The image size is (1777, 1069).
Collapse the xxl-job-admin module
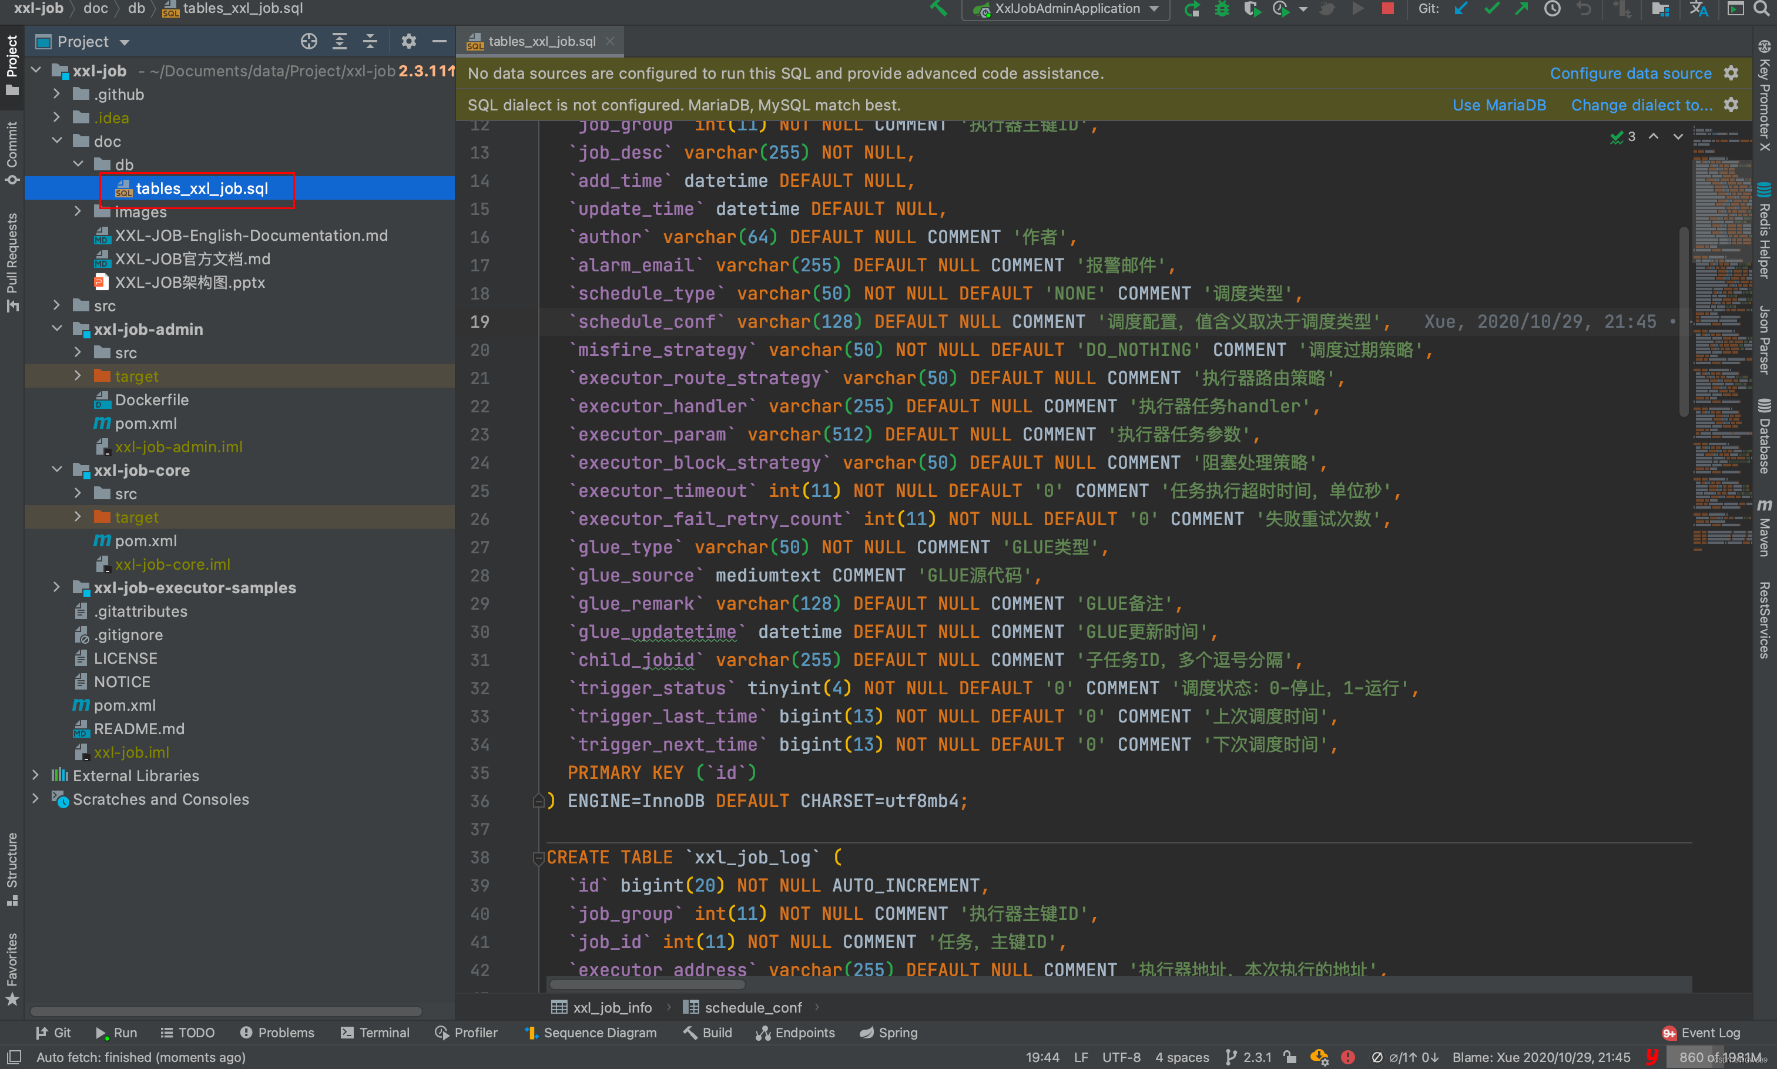(57, 329)
